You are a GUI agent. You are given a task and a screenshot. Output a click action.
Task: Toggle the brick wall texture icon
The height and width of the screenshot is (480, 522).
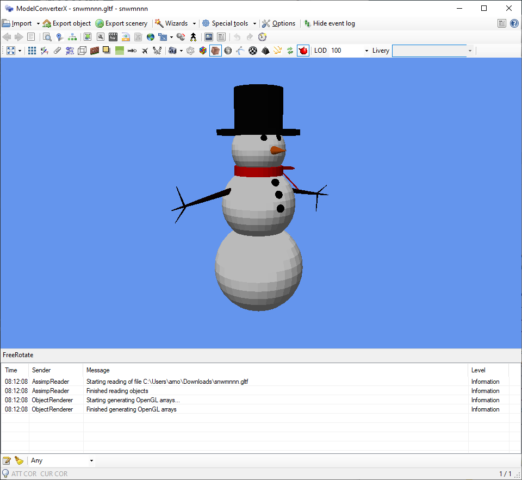point(95,51)
